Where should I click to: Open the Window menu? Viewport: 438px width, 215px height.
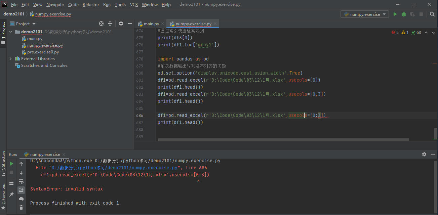150,5
